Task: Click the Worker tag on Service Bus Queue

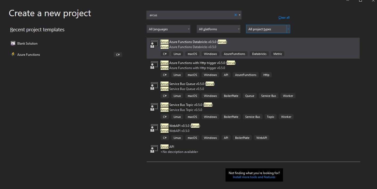Action: [x=288, y=96]
